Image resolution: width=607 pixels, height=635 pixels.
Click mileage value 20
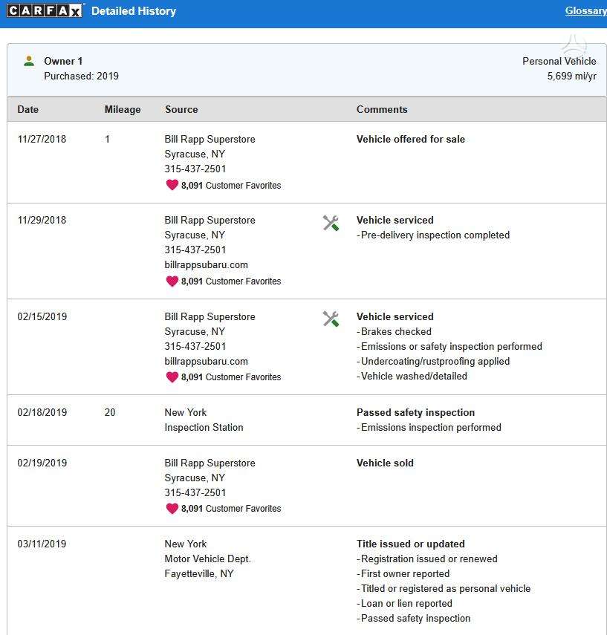(x=110, y=413)
